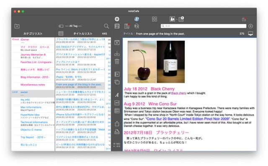Delete note with the trash icon

tap(117, 61)
